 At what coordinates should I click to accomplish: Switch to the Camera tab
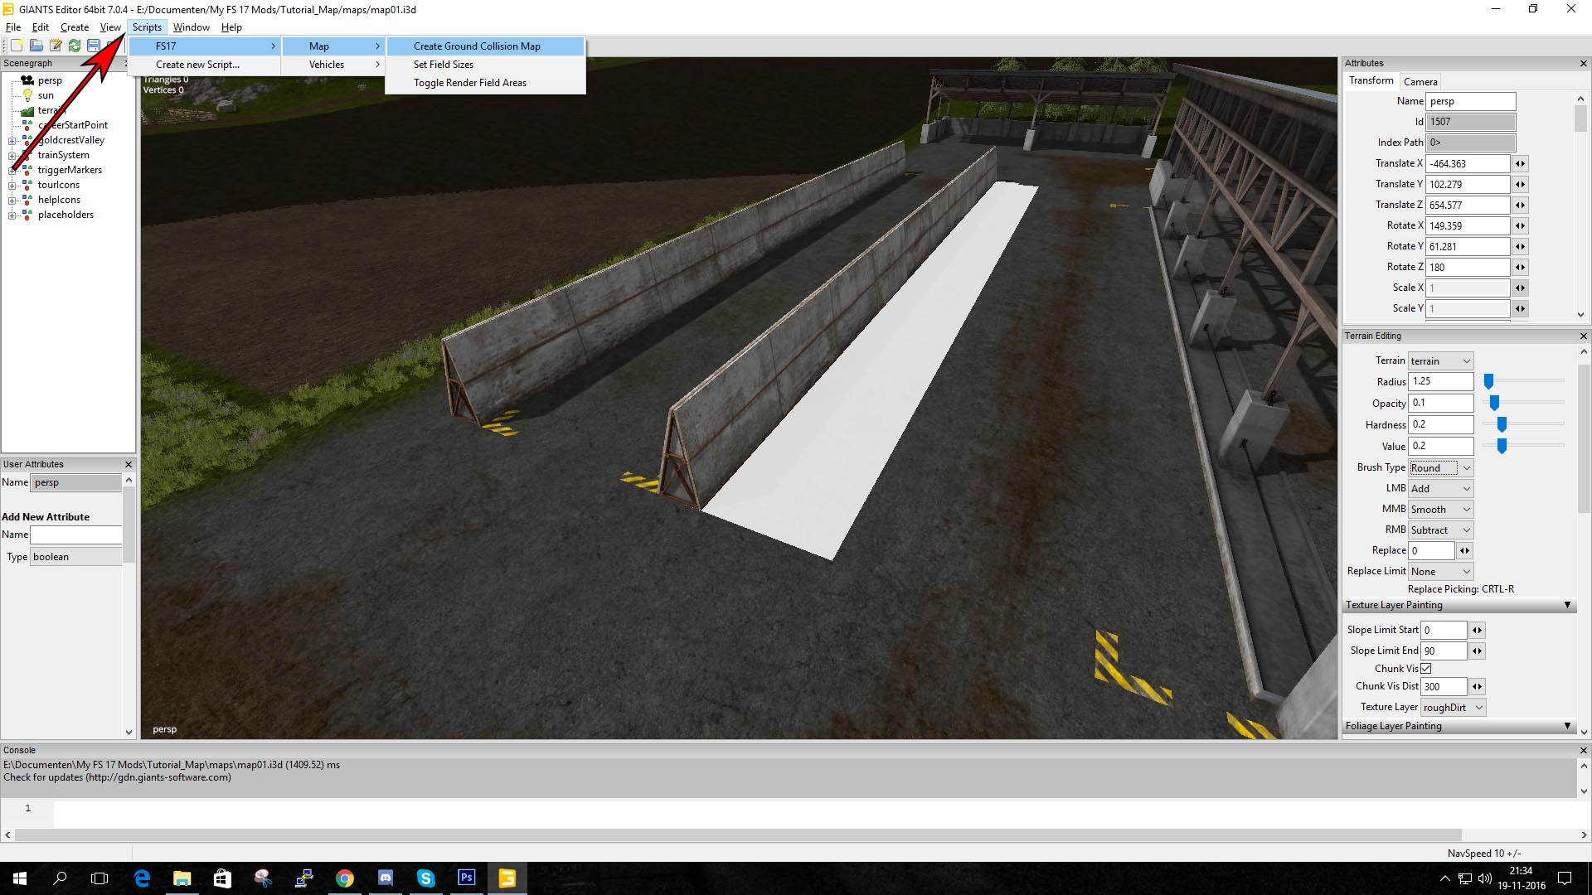click(1420, 82)
